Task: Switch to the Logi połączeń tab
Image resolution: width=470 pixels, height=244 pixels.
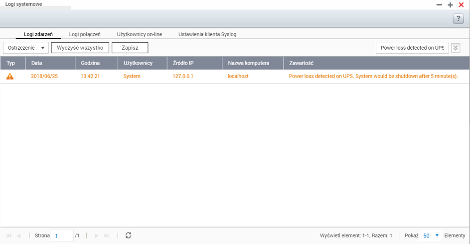Action: (85, 34)
